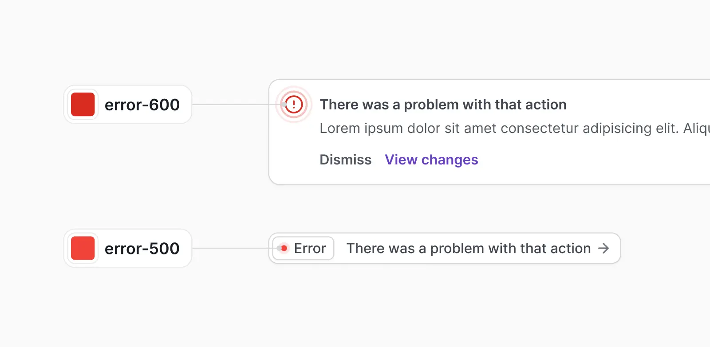Screen dimensions: 710x347
Task: Click the alert title about problem with action
Action: (443, 105)
